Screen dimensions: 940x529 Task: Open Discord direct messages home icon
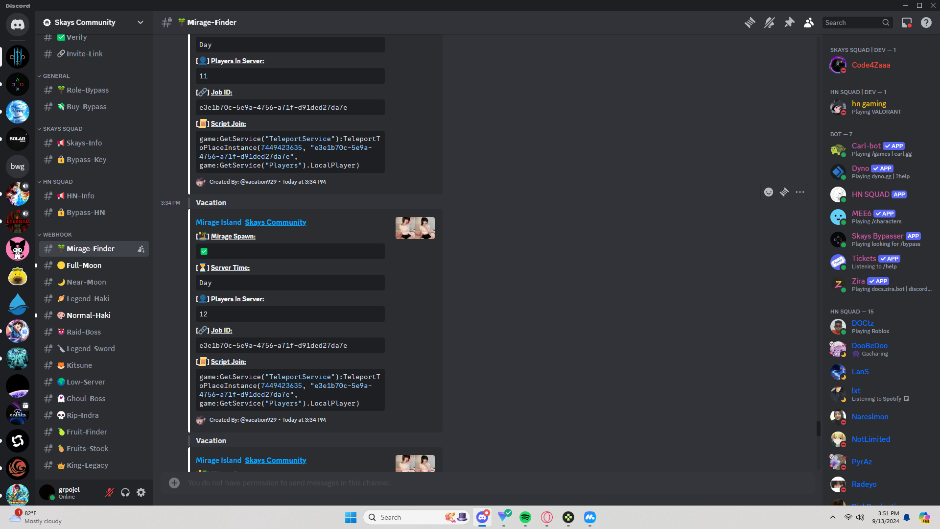click(x=18, y=24)
